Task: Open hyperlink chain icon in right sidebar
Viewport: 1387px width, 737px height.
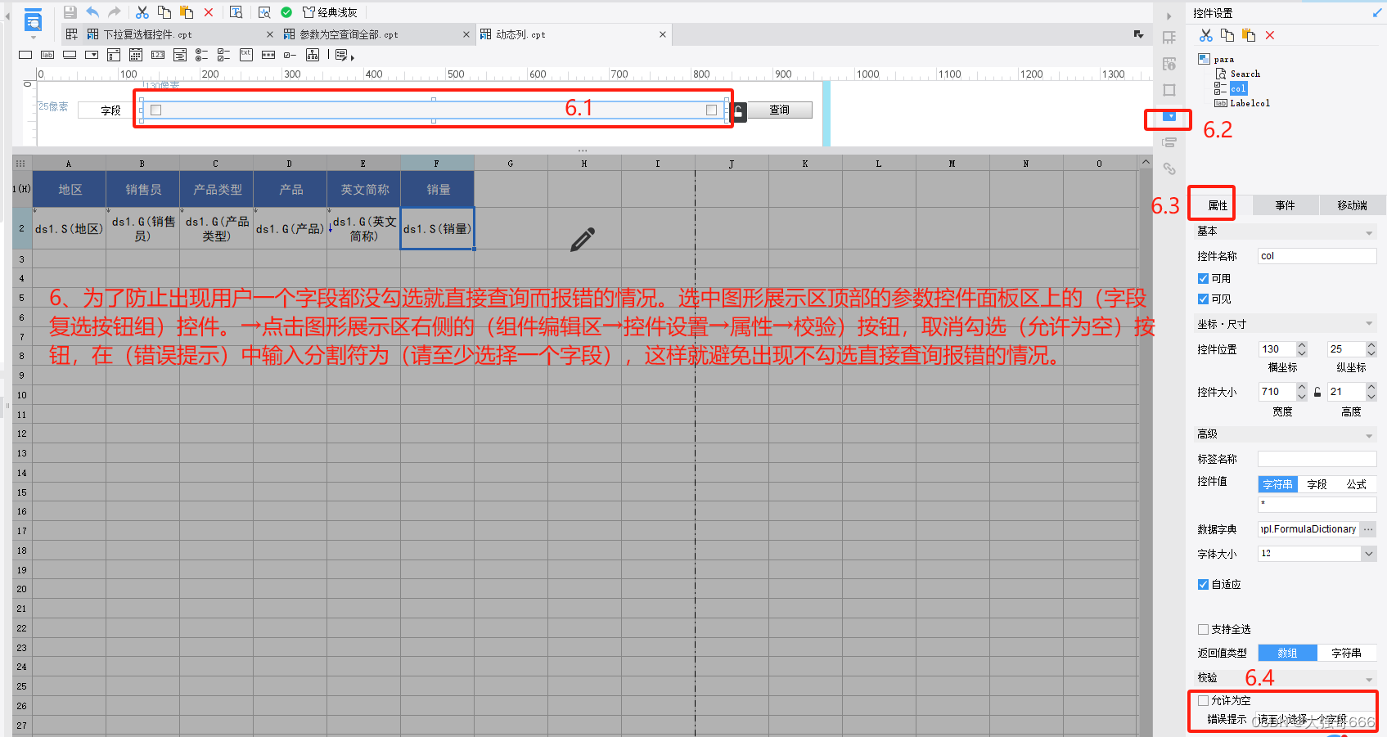Action: [x=1169, y=169]
